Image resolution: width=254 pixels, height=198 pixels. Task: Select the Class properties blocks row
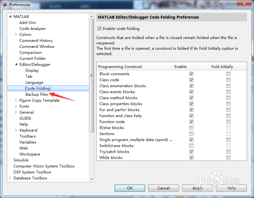point(172,104)
